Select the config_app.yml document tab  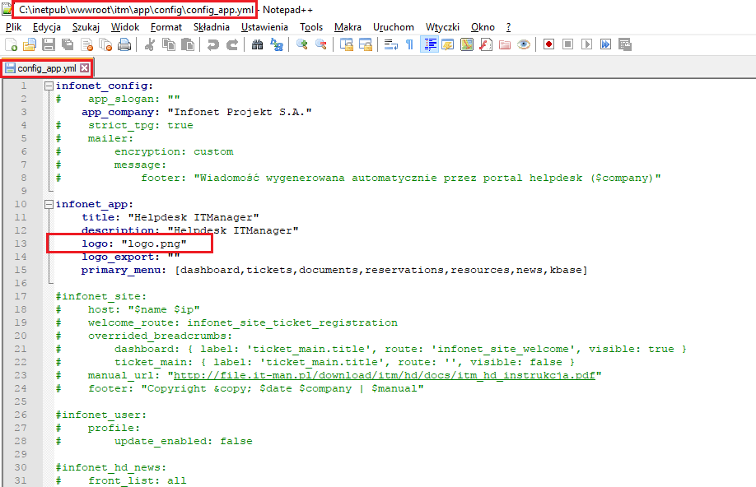coord(46,68)
